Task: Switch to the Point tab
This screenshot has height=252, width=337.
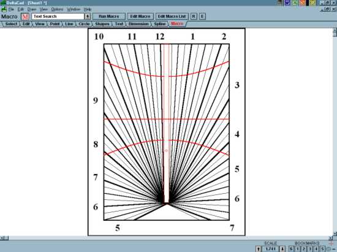Action: point(55,24)
